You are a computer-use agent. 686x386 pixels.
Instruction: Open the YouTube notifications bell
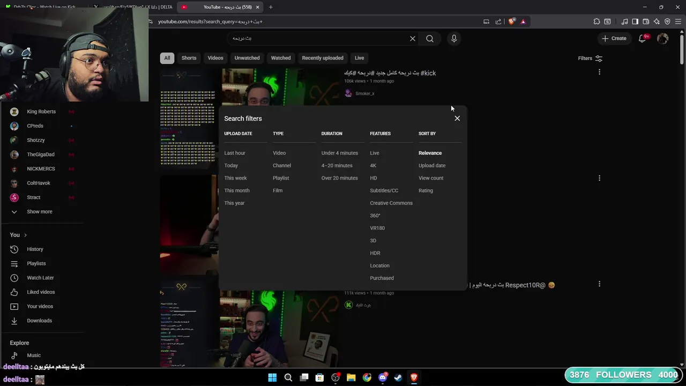643,39
